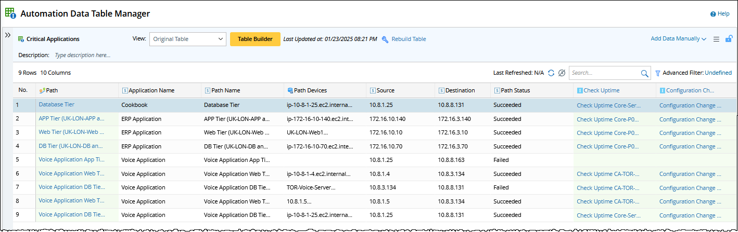
Task: Click the Application Name column header
Action: tap(151, 90)
